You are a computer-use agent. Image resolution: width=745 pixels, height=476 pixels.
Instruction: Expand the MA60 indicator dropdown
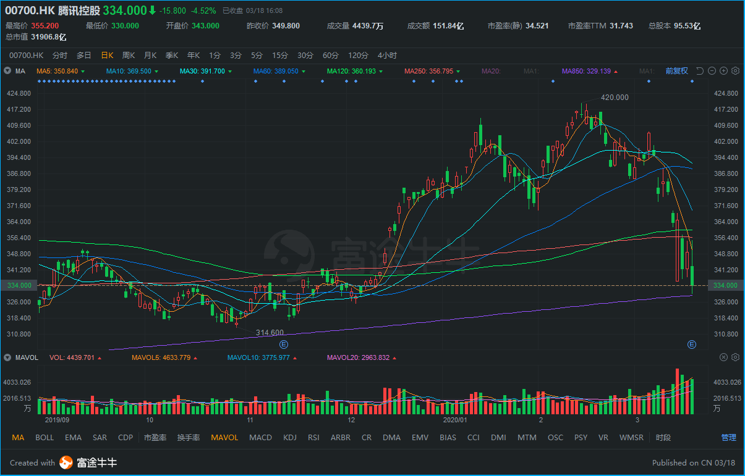304,72
